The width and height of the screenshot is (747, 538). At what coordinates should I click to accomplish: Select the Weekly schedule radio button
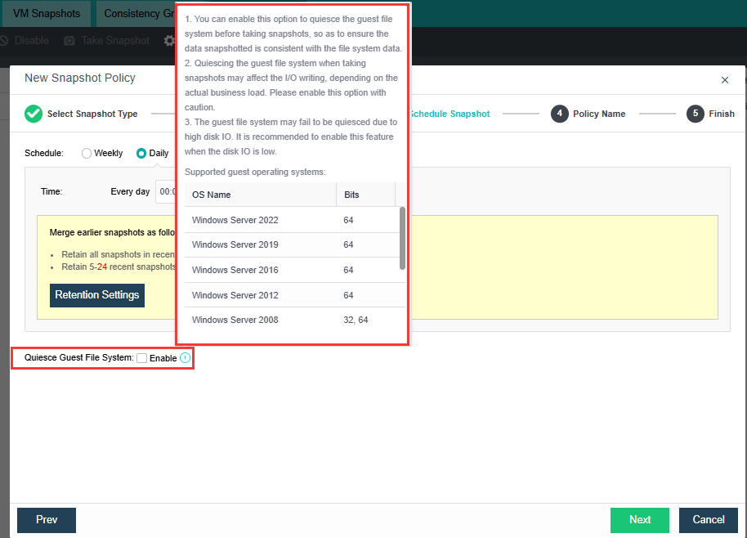pyautogui.click(x=87, y=153)
